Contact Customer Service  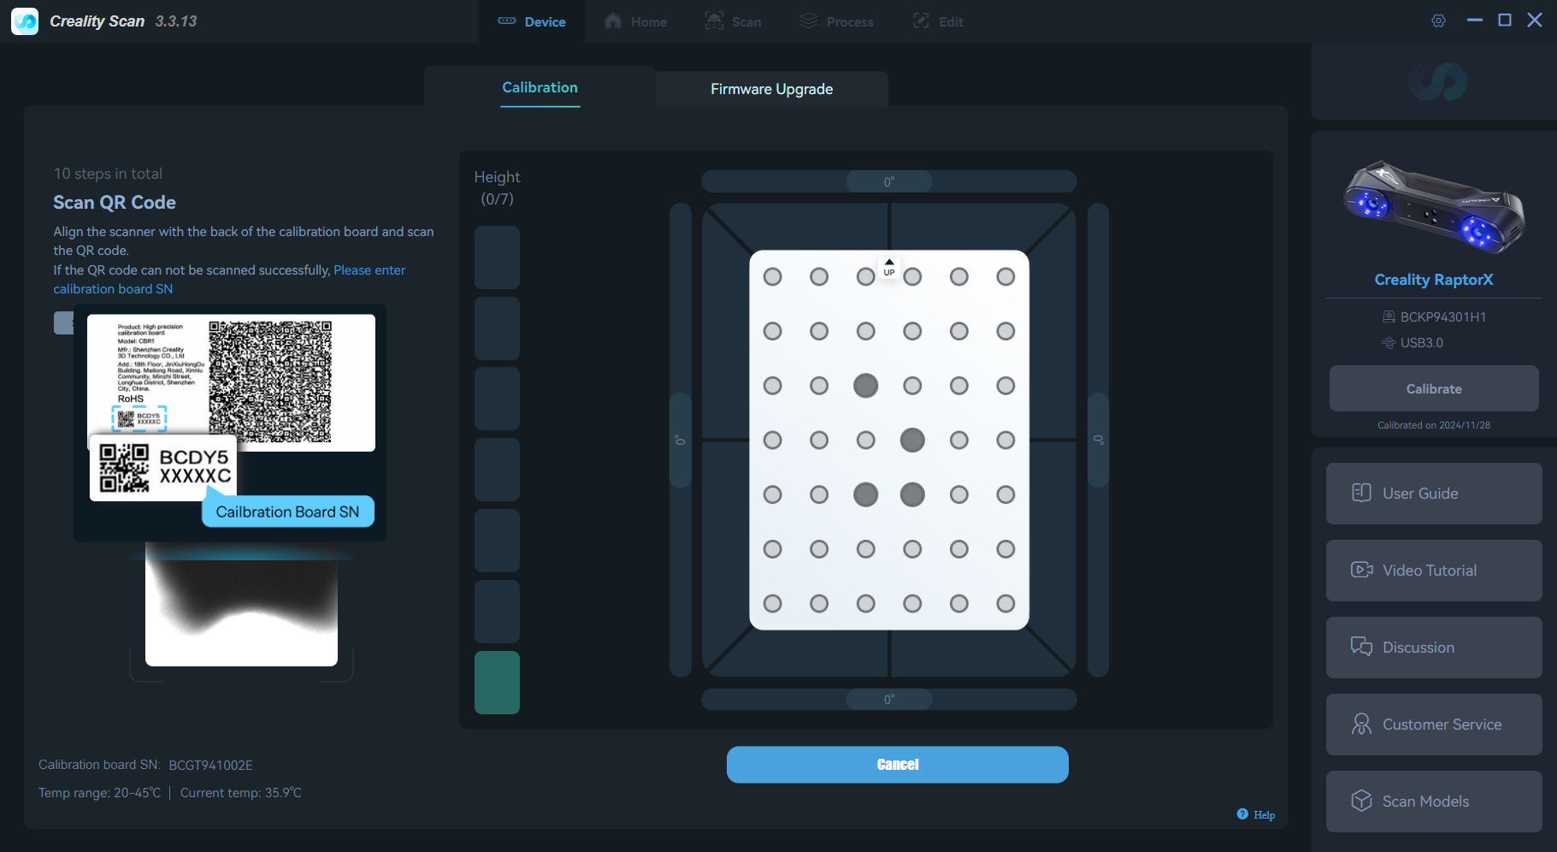pos(1434,725)
